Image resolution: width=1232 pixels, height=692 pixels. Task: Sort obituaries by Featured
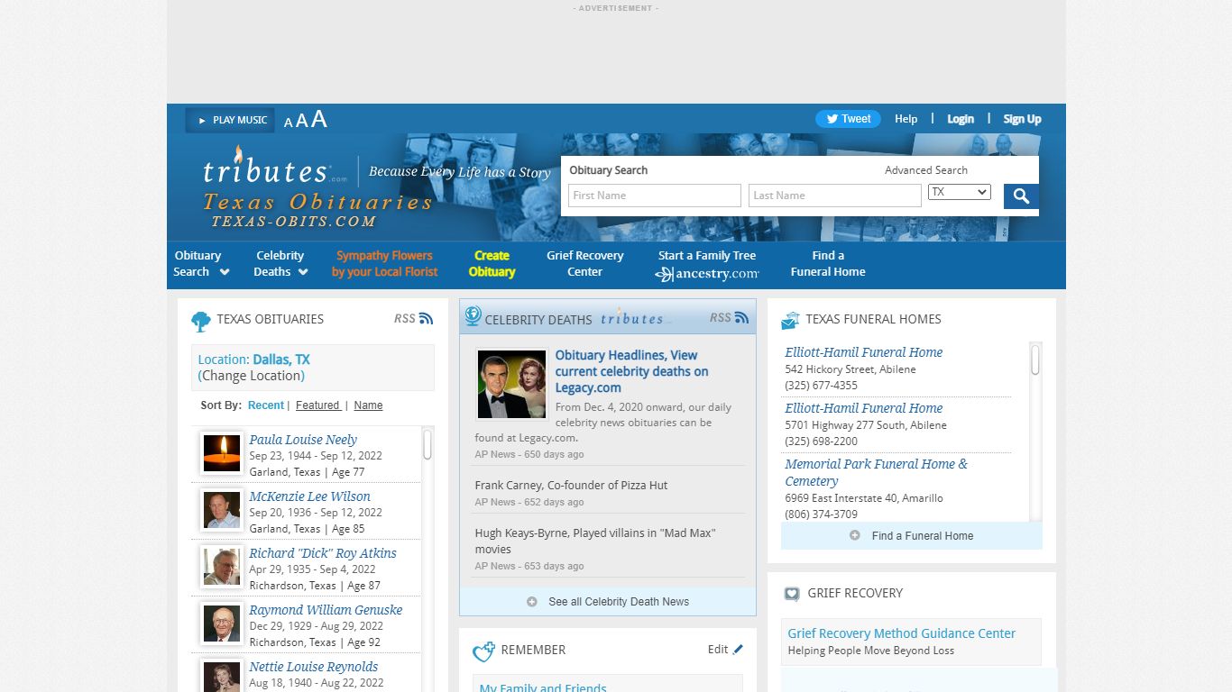(318, 405)
